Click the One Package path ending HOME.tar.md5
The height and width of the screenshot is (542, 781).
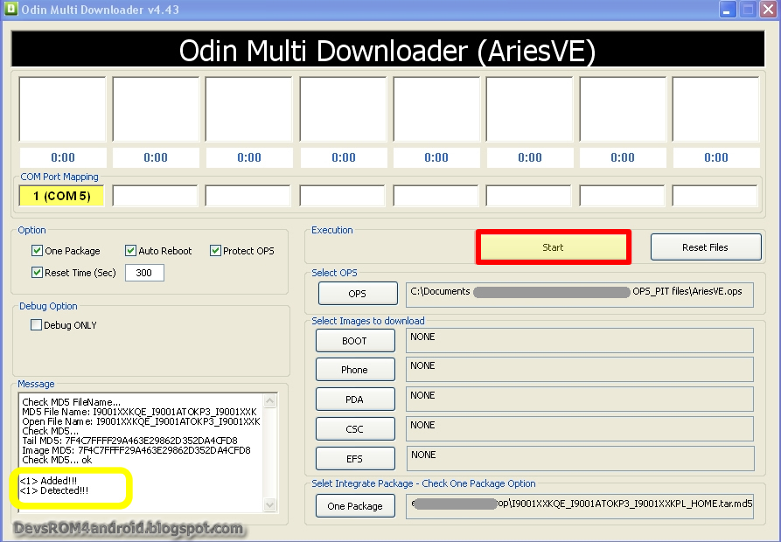coord(580,507)
